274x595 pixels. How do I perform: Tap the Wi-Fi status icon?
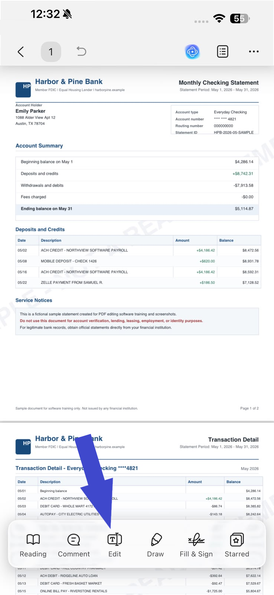[x=219, y=18]
